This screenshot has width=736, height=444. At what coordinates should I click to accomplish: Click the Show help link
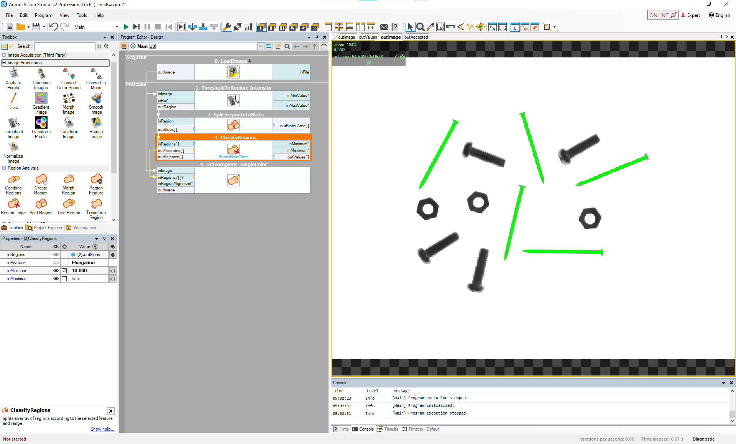coord(102,429)
